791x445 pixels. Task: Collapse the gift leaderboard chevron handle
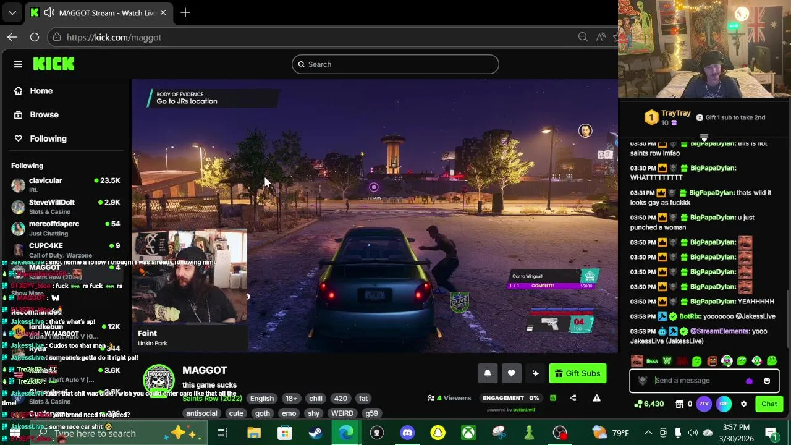point(704,137)
